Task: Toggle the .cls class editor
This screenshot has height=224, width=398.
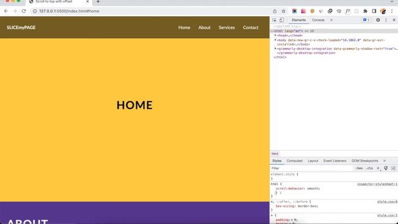Action: (369, 168)
